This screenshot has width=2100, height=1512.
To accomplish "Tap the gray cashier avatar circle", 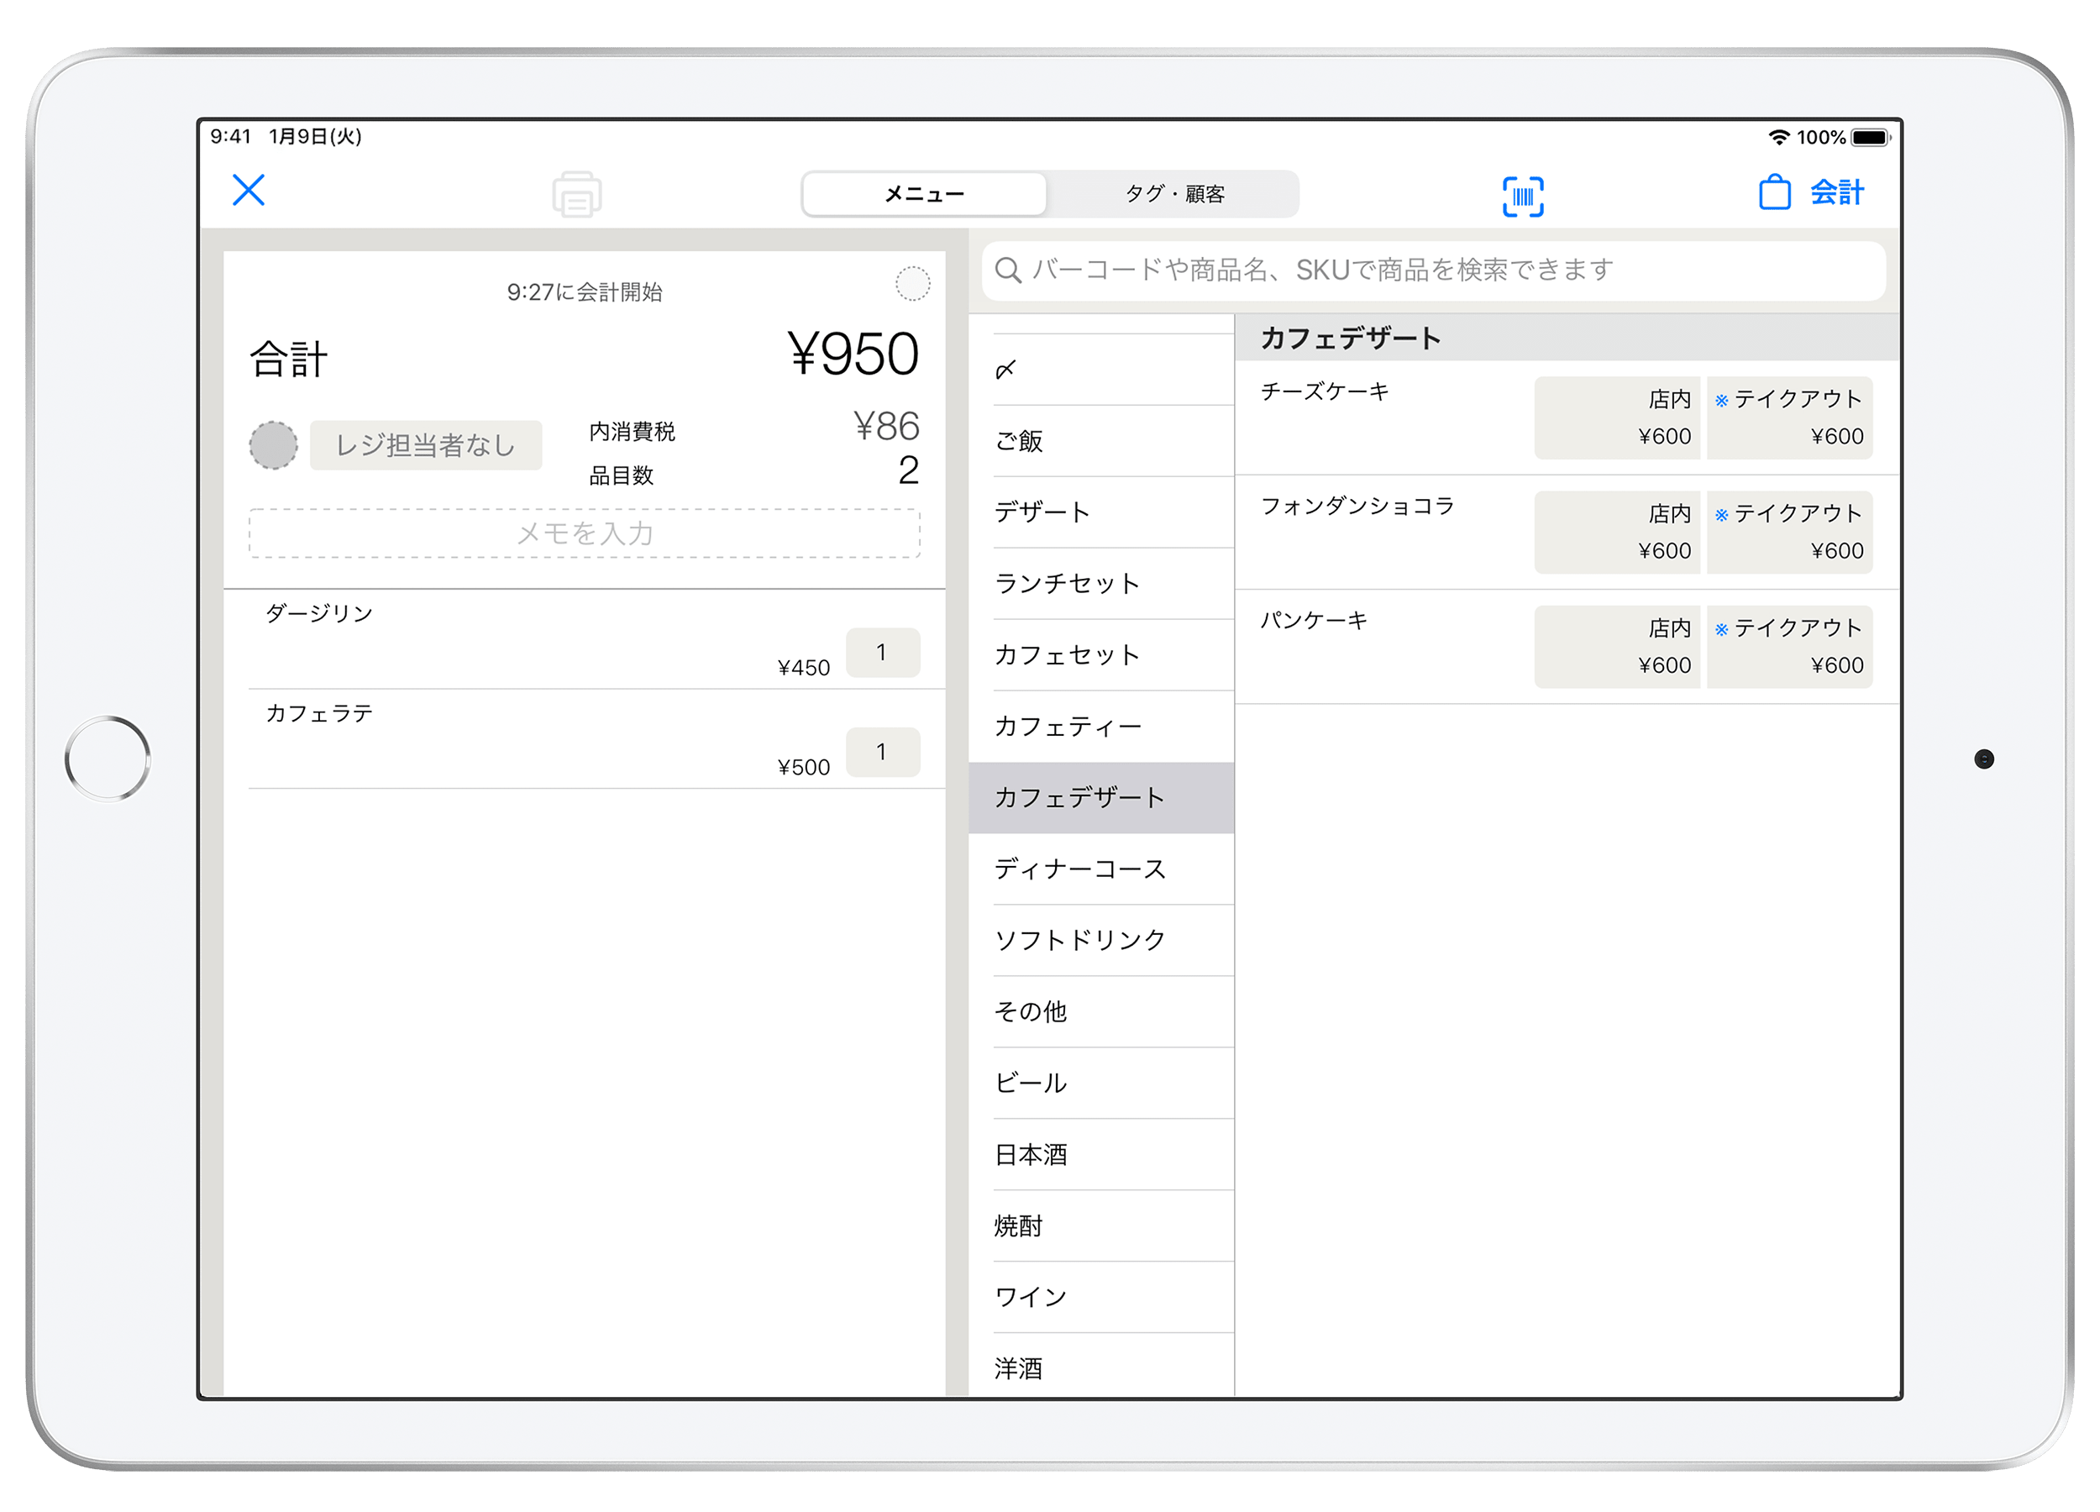I will point(273,445).
